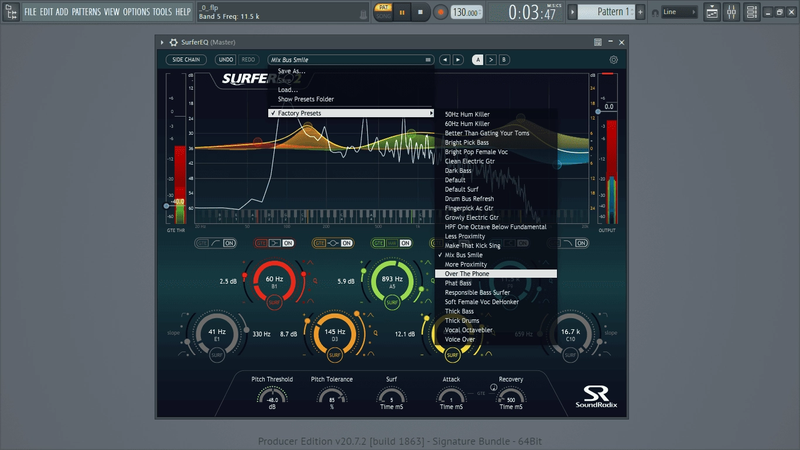This screenshot has height=450, width=800.
Task: Open the Mix Bus Smile preset dropdown
Action: [351, 60]
